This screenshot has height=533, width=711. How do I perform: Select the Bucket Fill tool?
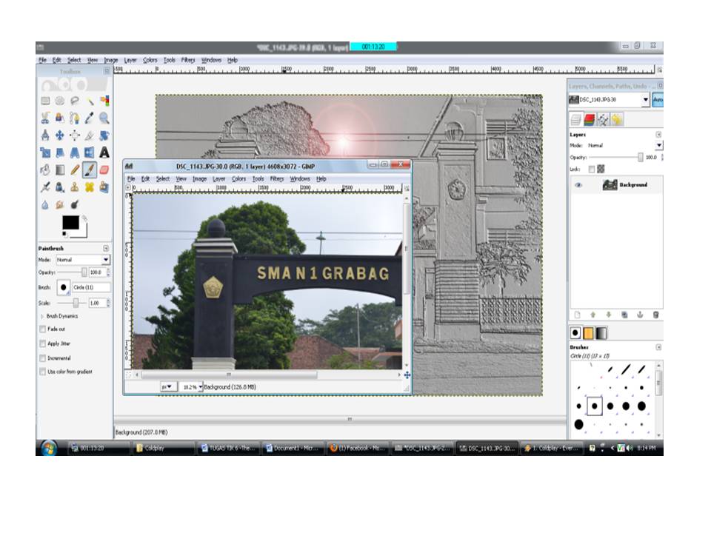pos(45,170)
